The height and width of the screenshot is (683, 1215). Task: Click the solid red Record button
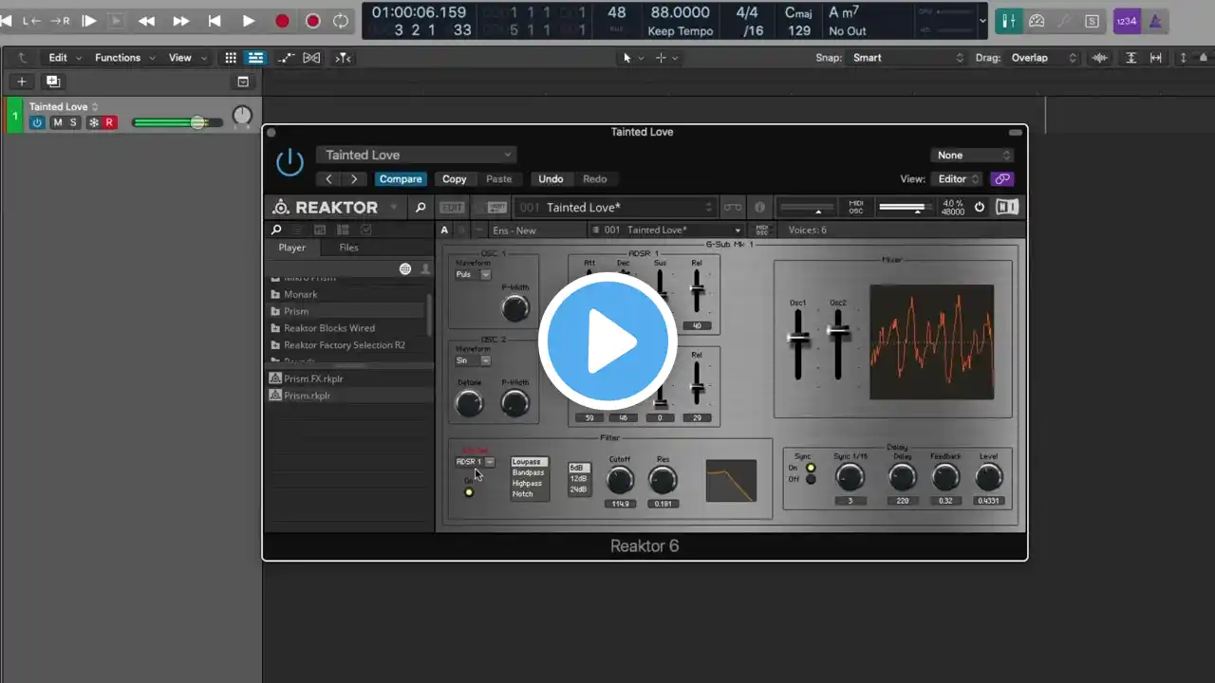point(282,21)
